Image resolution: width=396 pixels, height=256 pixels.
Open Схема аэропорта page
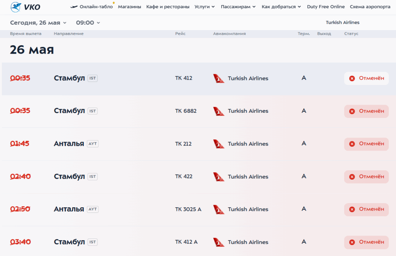click(x=370, y=7)
